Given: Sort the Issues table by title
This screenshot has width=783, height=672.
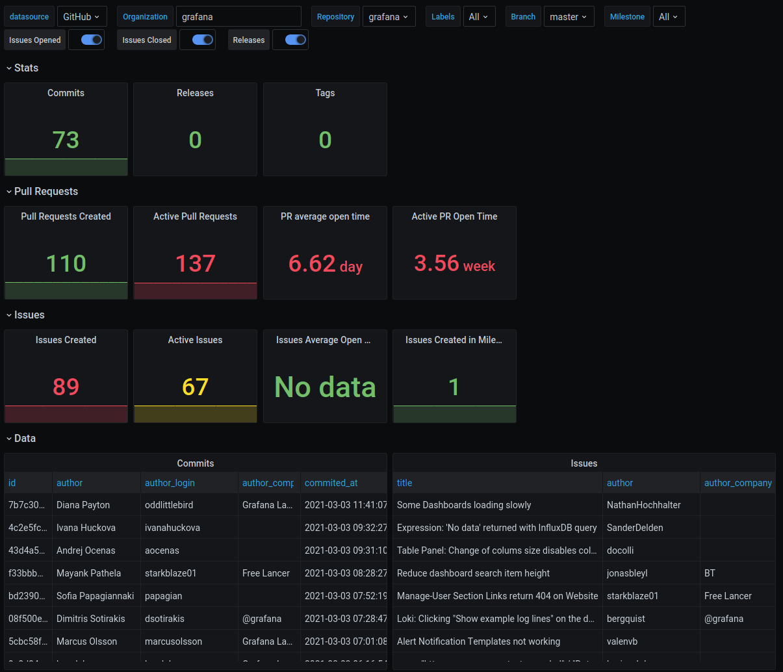Looking at the screenshot, I should coord(404,482).
